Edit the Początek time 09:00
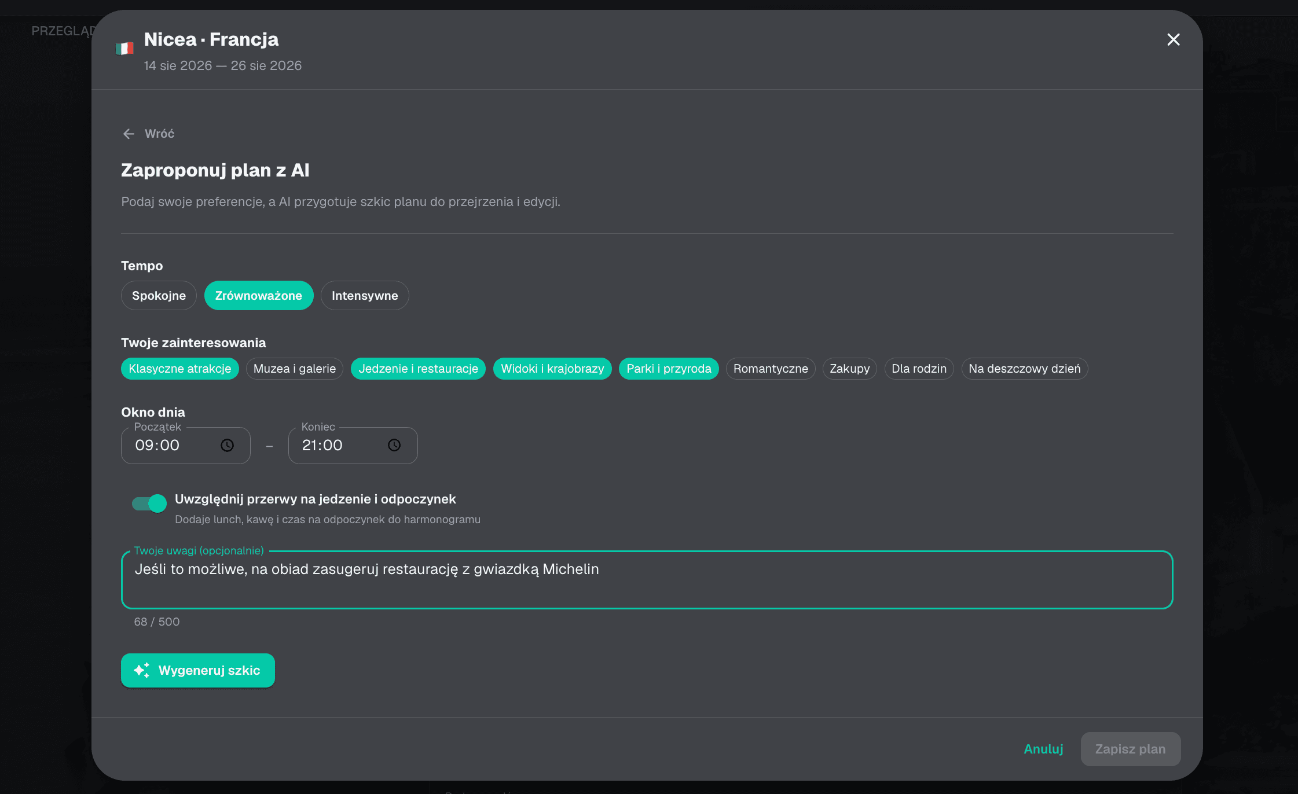The image size is (1298, 794). 157,445
